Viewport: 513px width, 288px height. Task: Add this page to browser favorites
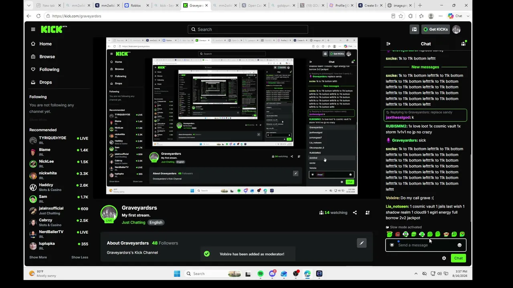[401, 16]
